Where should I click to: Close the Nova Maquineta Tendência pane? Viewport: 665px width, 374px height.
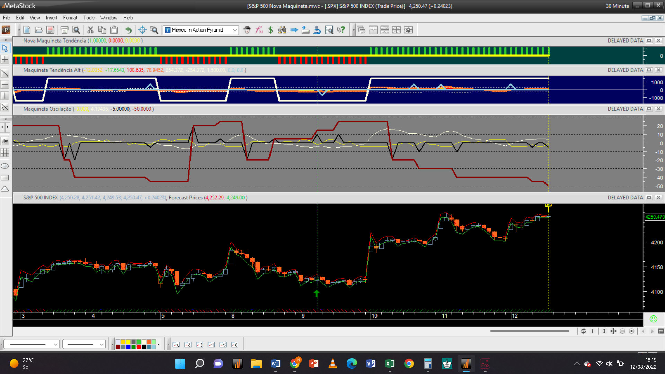[659, 41]
